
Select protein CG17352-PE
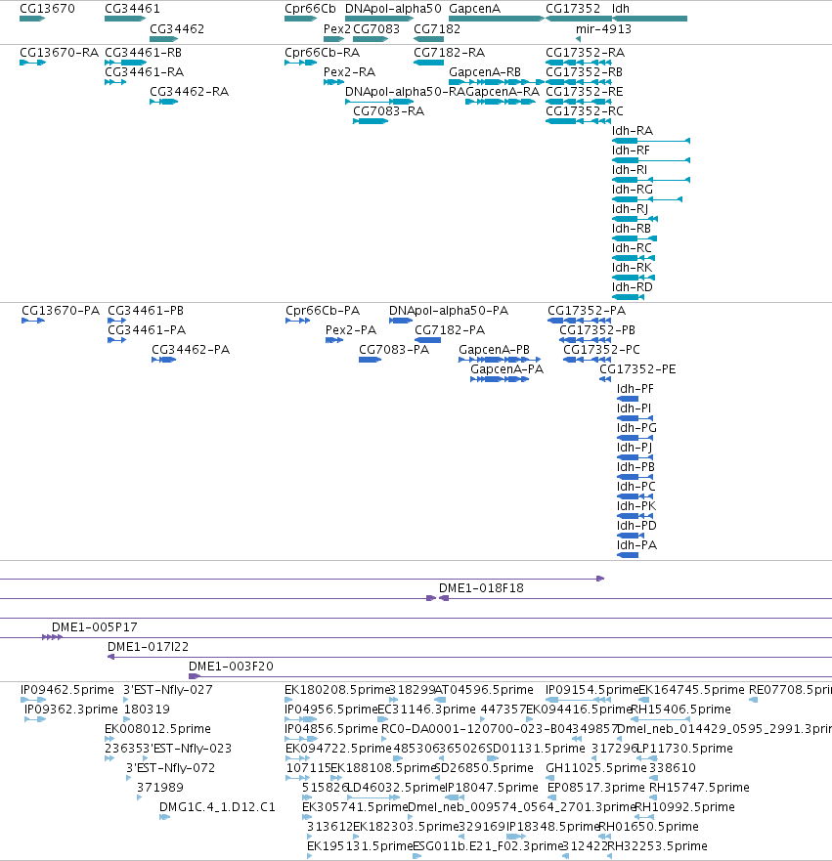[x=605, y=379]
